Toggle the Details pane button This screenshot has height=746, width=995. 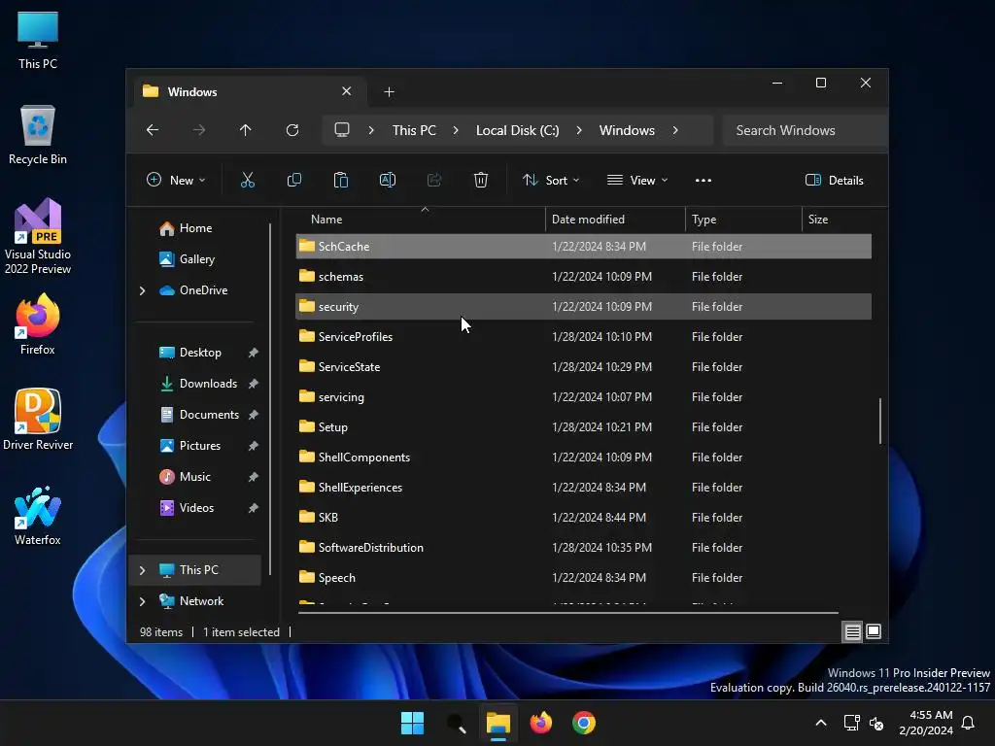point(834,180)
